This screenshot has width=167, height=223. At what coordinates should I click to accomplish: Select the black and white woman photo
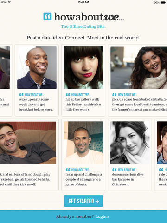[130, 143]
